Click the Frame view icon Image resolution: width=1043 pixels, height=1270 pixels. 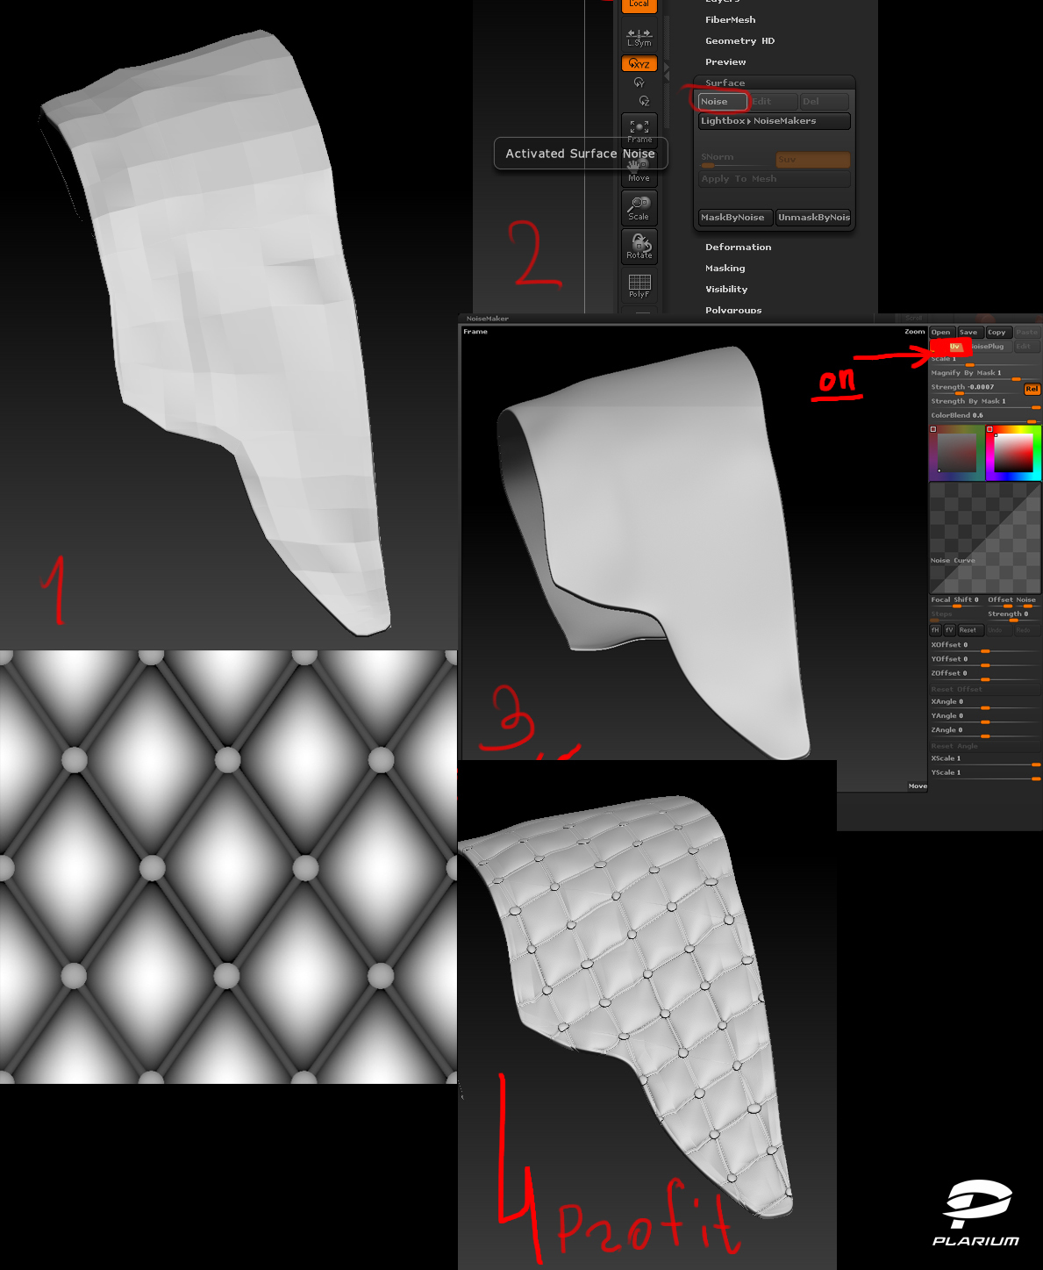[x=639, y=130]
